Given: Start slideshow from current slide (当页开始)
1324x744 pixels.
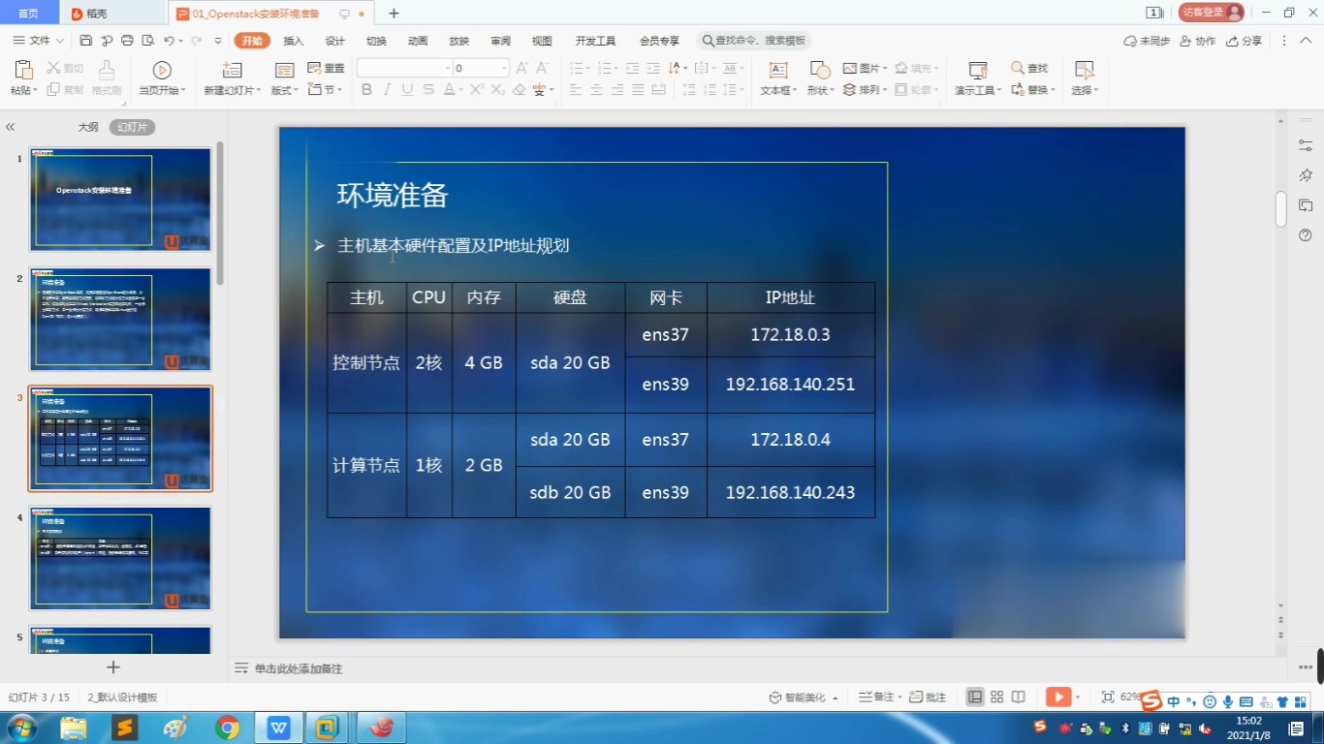Looking at the screenshot, I should [x=162, y=77].
